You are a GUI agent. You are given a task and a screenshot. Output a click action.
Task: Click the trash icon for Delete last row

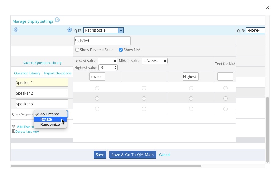[13, 131]
